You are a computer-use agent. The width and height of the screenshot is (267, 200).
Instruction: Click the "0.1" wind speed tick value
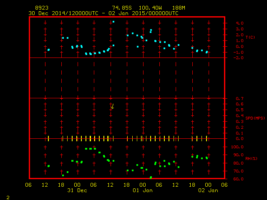[x=239, y=133]
